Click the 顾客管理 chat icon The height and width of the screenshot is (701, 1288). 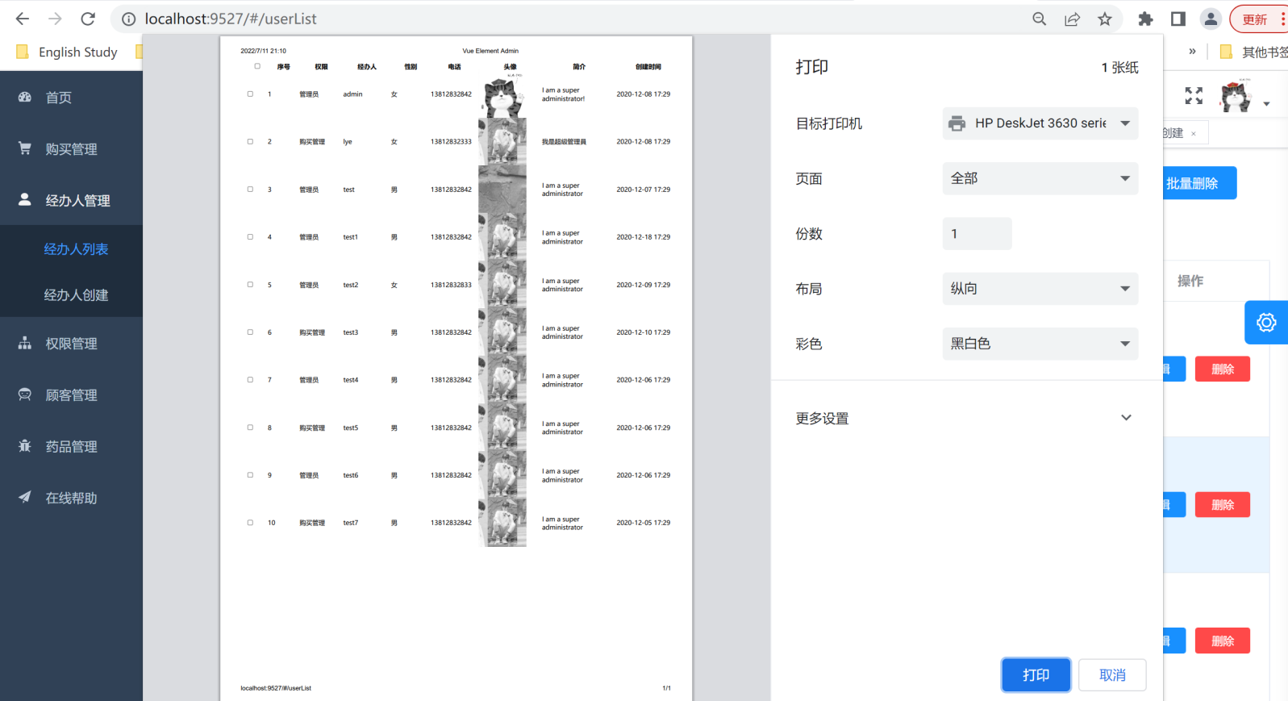25,394
